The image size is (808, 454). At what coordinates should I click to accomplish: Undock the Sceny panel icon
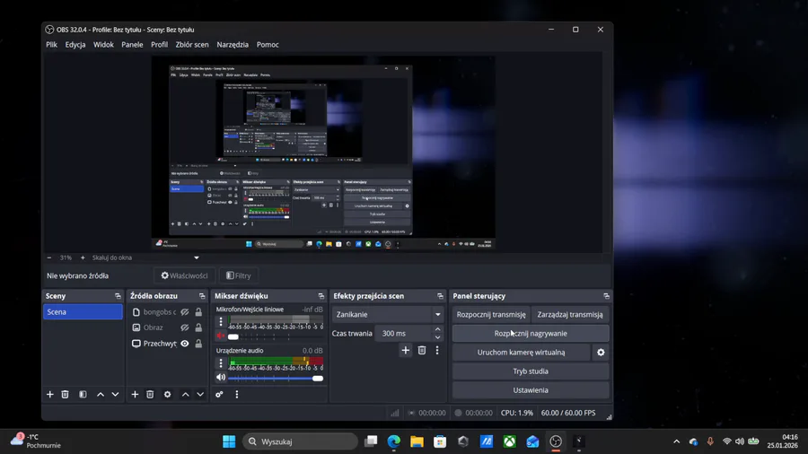(118, 296)
